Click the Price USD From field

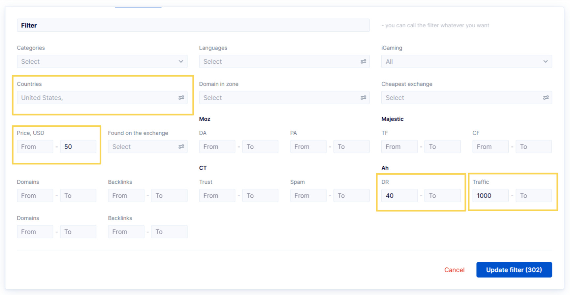coord(35,147)
